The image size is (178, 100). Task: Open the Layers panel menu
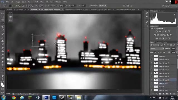coord(177,42)
